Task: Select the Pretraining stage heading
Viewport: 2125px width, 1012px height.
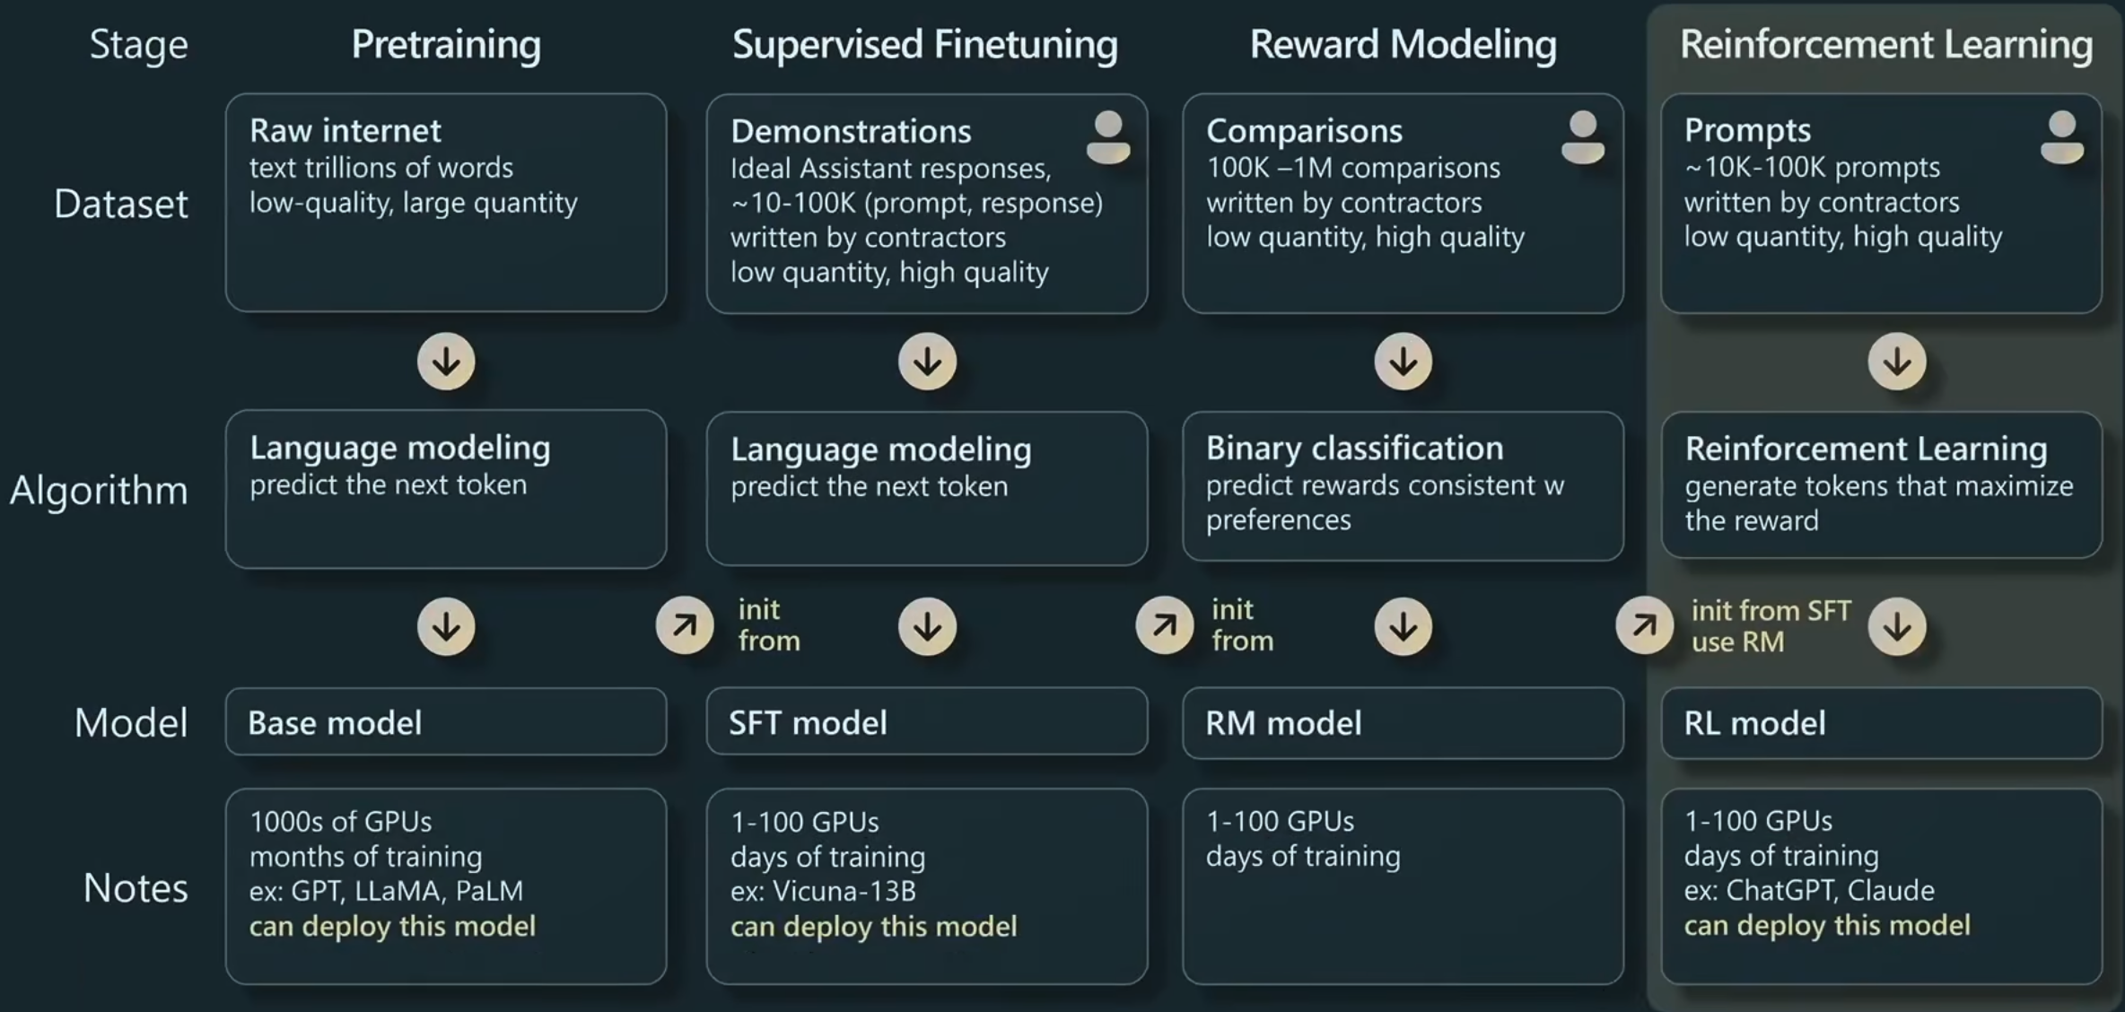Action: point(446,45)
